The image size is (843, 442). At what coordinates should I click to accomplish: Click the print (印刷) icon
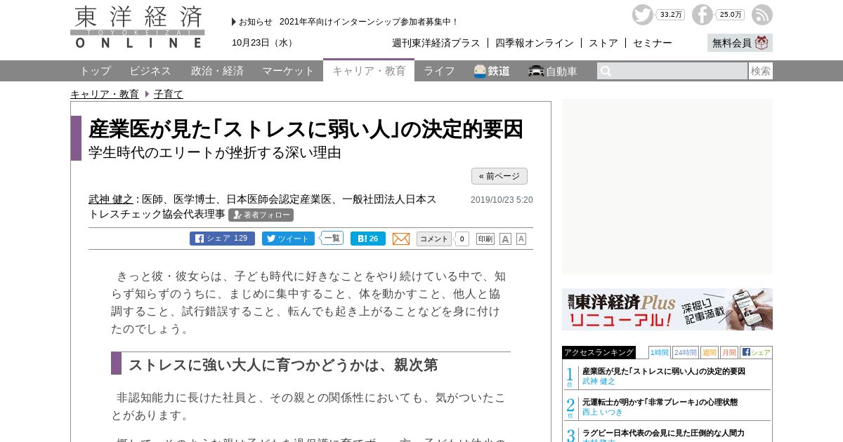tap(485, 239)
